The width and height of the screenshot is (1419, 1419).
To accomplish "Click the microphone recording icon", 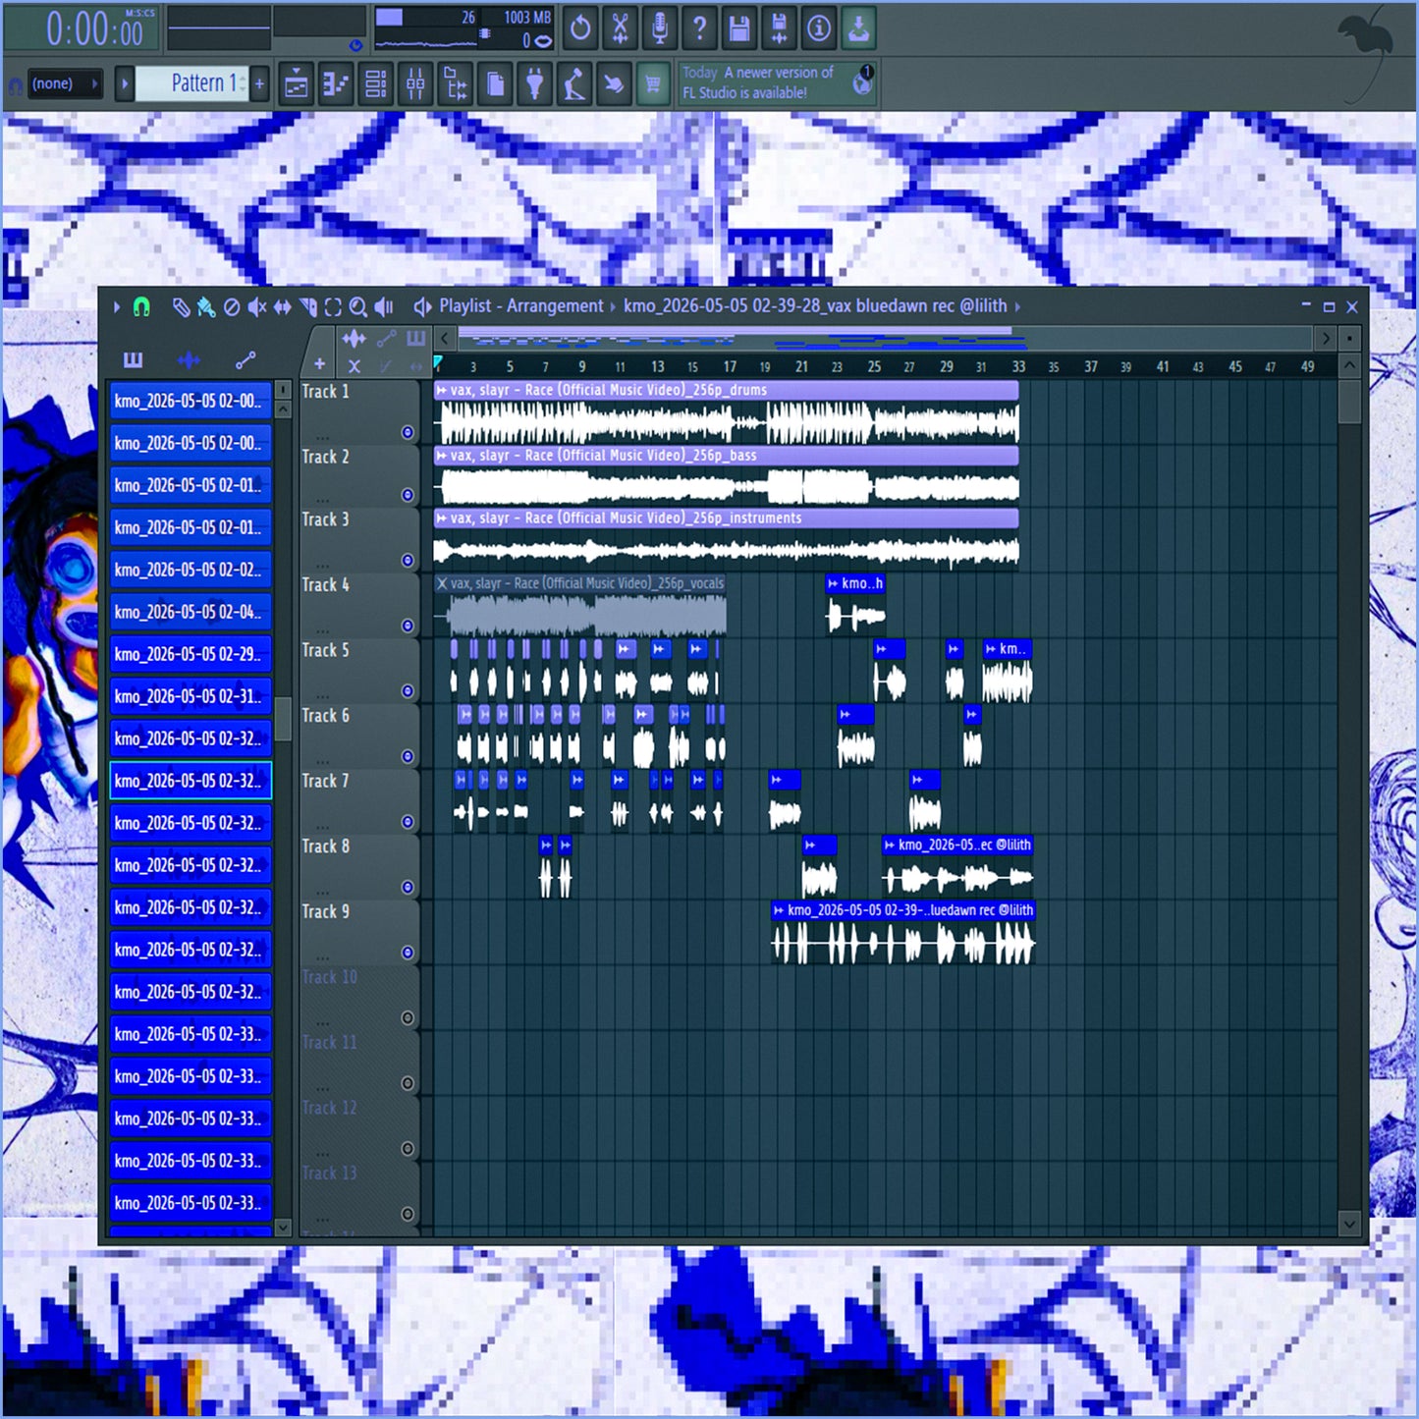I will (660, 27).
